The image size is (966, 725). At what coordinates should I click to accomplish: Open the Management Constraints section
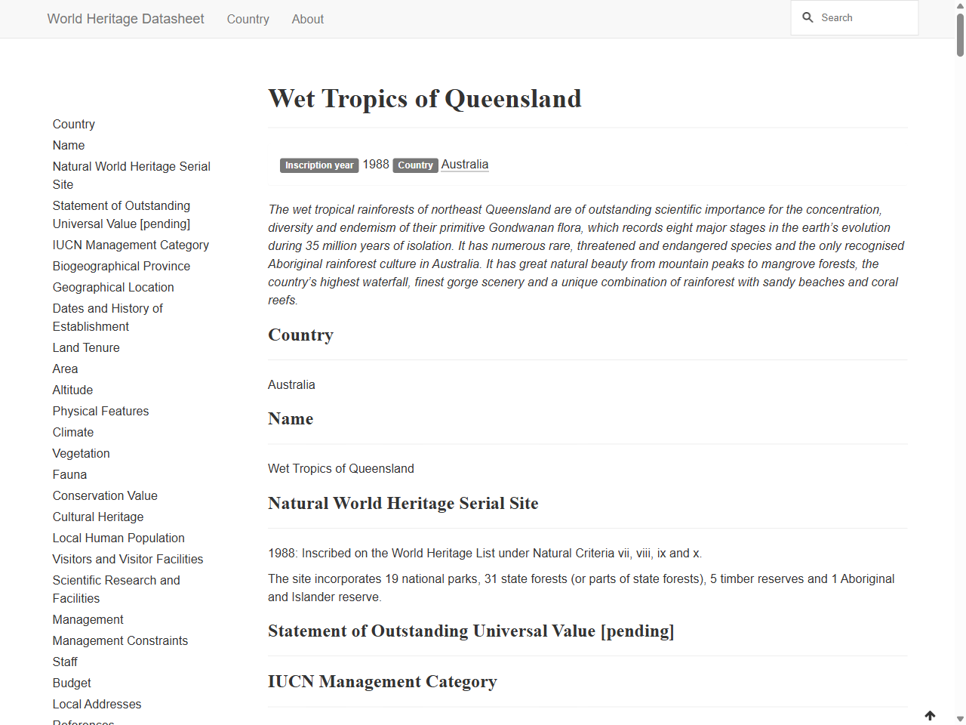120,640
